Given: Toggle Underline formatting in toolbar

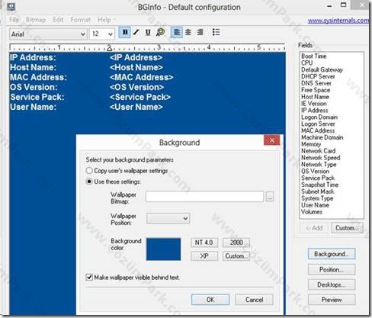Looking at the screenshot, I should pos(148,32).
